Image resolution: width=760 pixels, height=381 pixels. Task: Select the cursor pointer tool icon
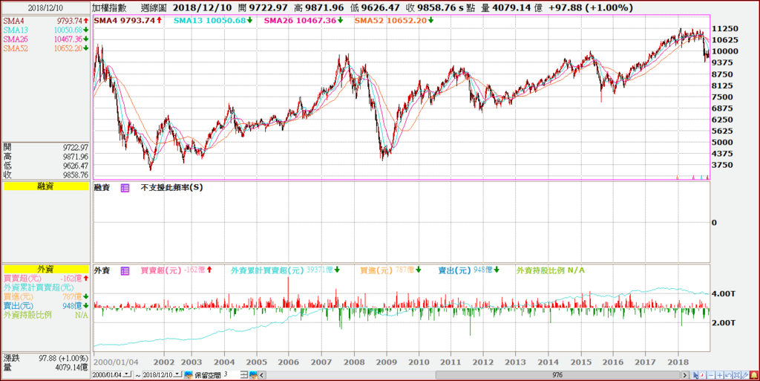click(x=694, y=375)
